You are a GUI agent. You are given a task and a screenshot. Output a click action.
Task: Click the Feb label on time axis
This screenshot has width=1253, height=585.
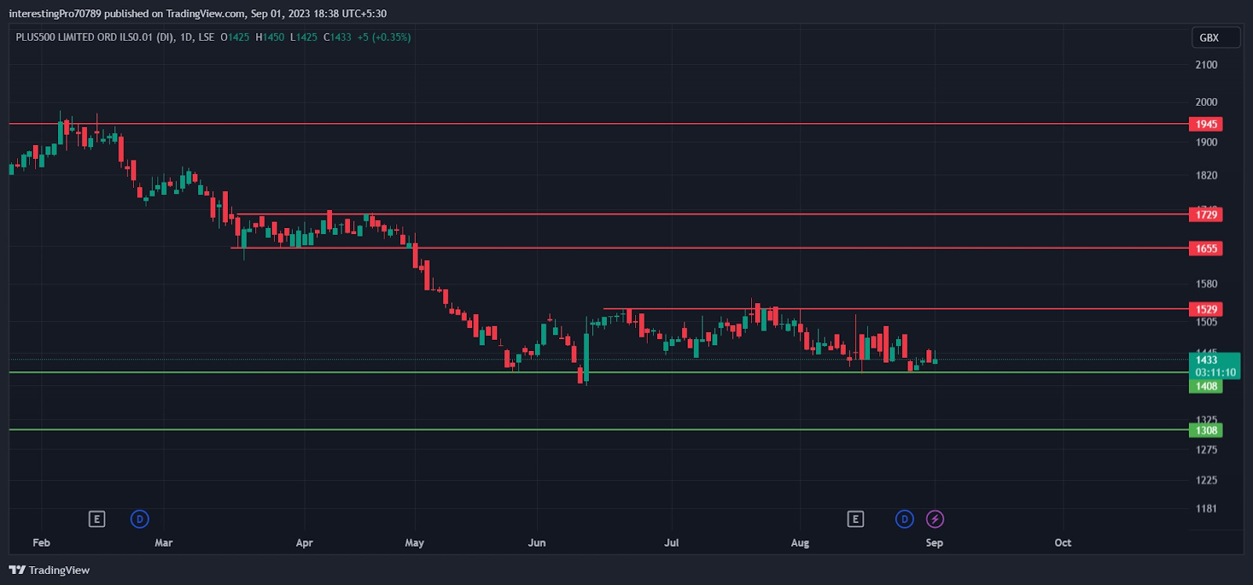pyautogui.click(x=42, y=543)
